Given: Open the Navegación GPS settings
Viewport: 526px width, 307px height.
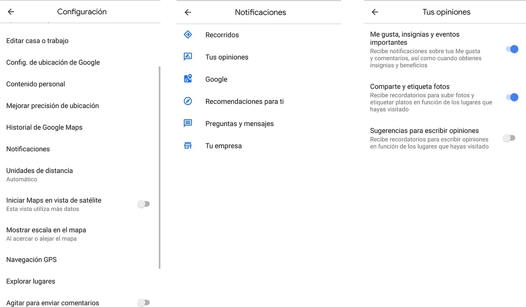Looking at the screenshot, I should tap(32, 260).
